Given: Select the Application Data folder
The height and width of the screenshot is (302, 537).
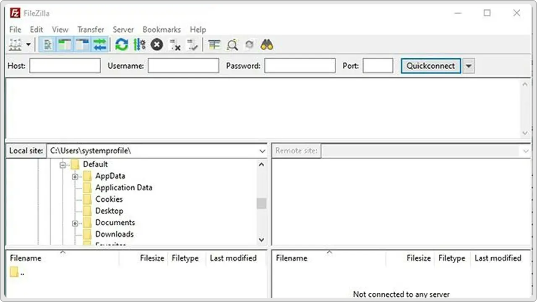Looking at the screenshot, I should [124, 187].
